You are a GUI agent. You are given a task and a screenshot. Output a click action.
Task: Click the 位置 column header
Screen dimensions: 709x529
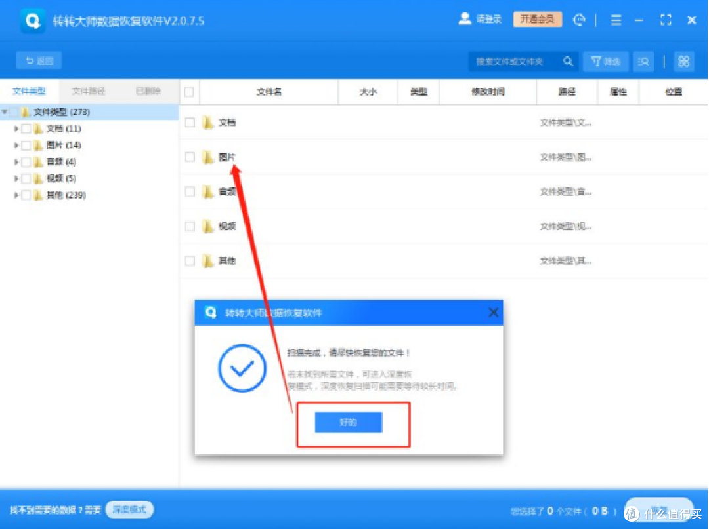point(674,92)
